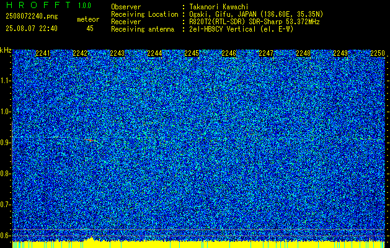Click the HROFFT program title
The image size is (390, 248).
coord(38,5)
